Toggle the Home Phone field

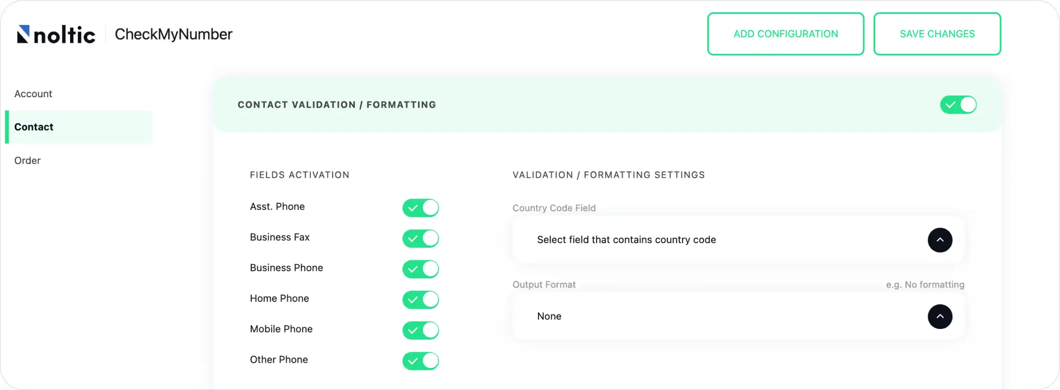click(x=420, y=300)
